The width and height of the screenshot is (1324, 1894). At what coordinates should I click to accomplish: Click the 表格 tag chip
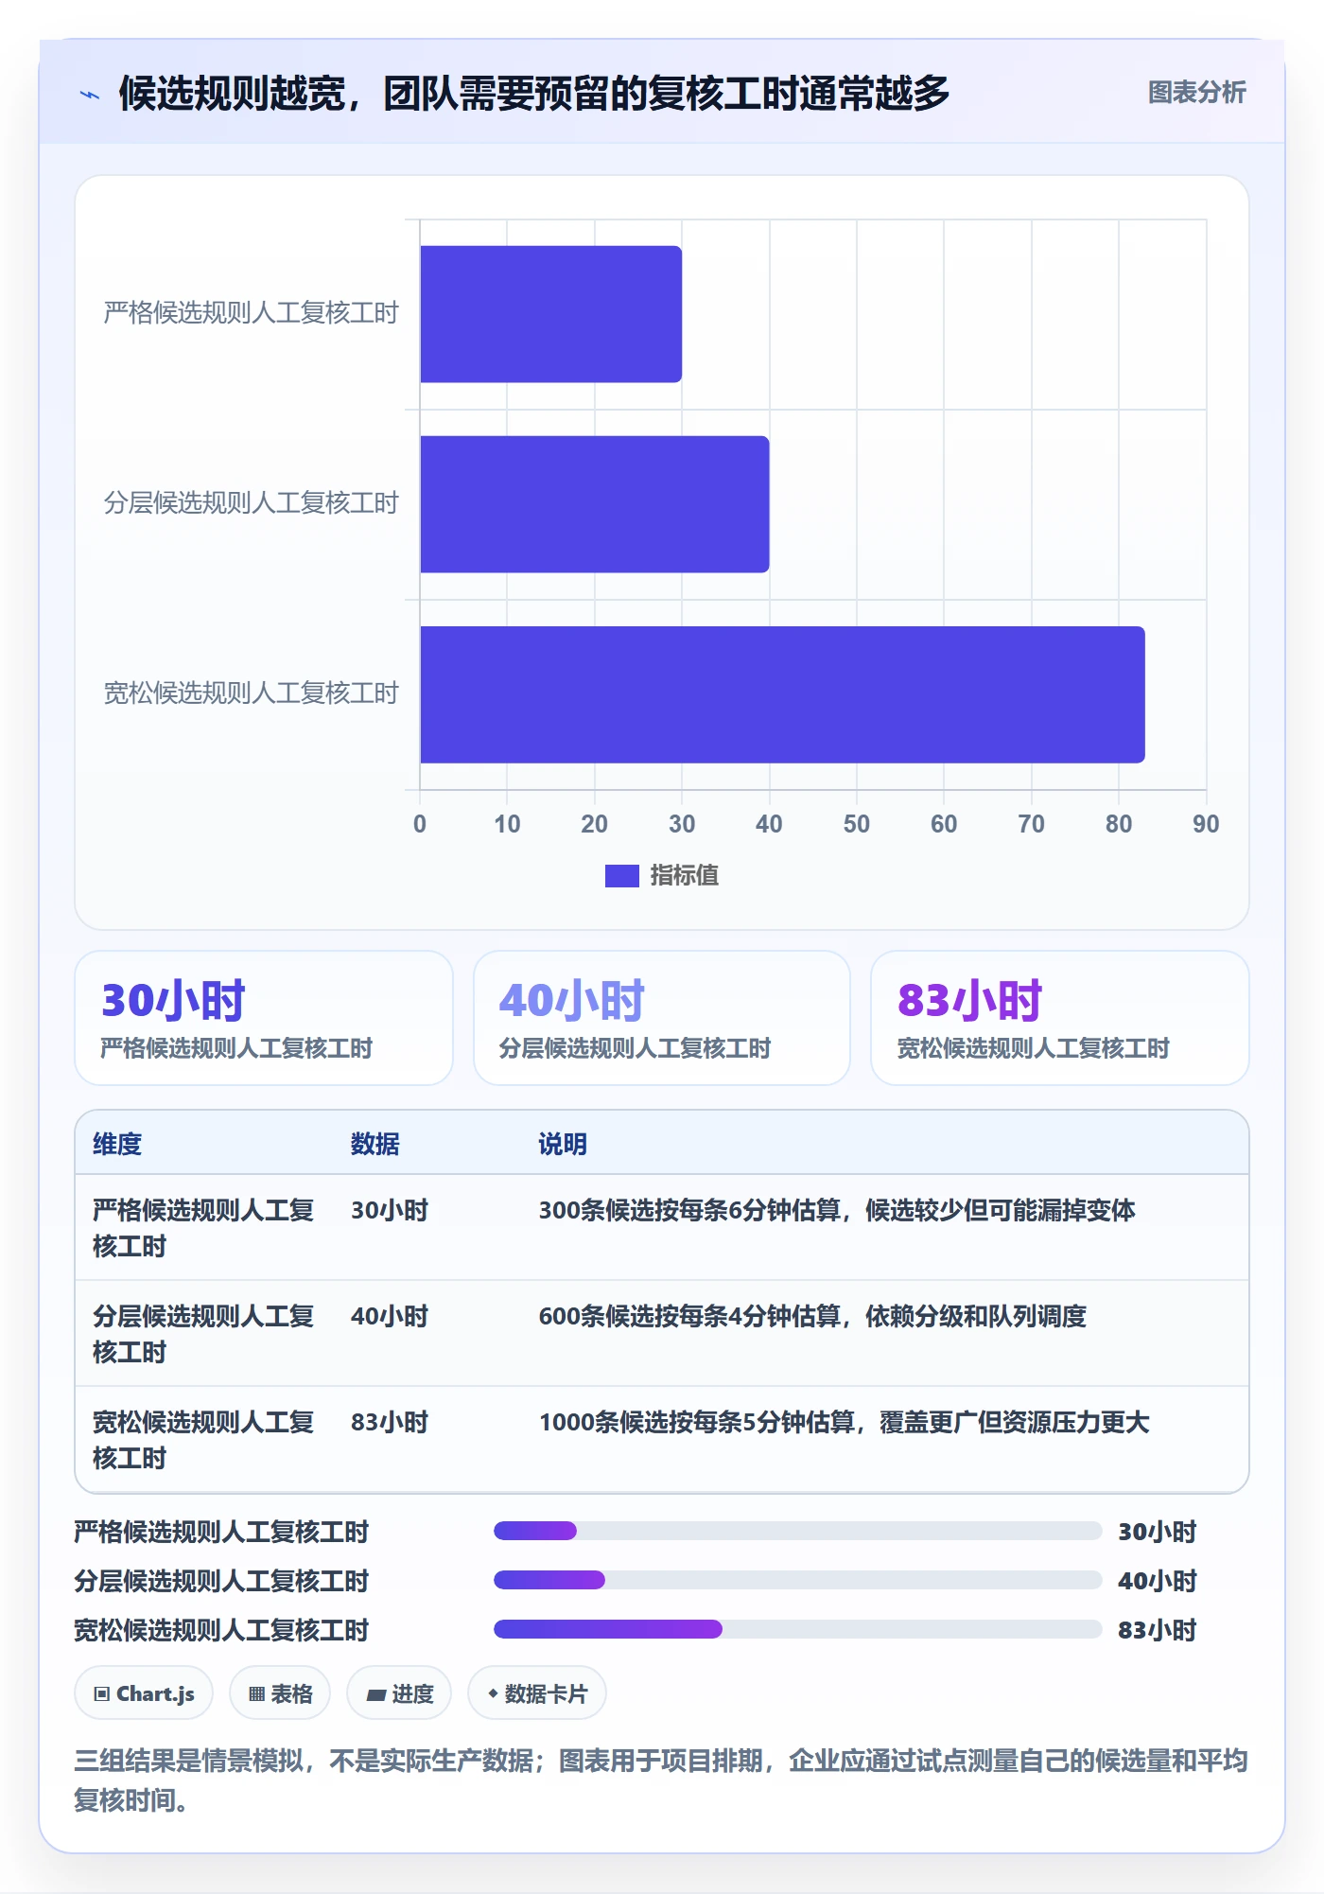click(x=280, y=1693)
